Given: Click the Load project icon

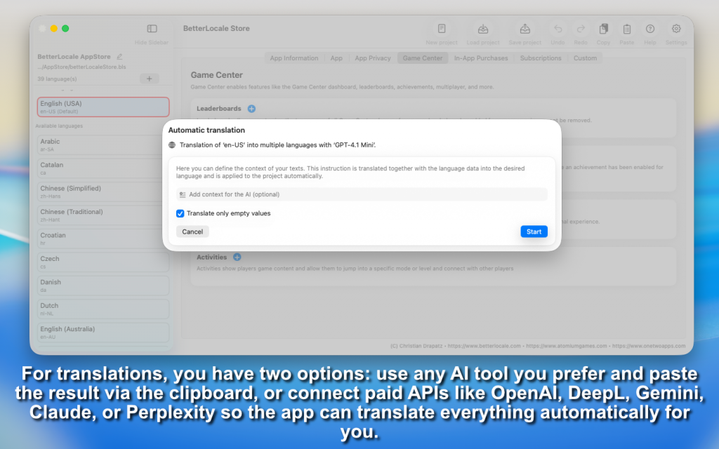Looking at the screenshot, I should (x=483, y=29).
